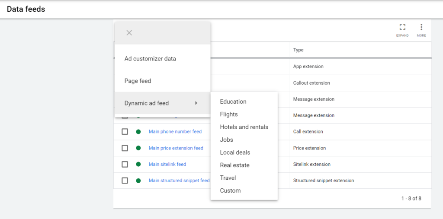Open the Main phone number feed link
The image size is (443, 219).
tap(176, 132)
